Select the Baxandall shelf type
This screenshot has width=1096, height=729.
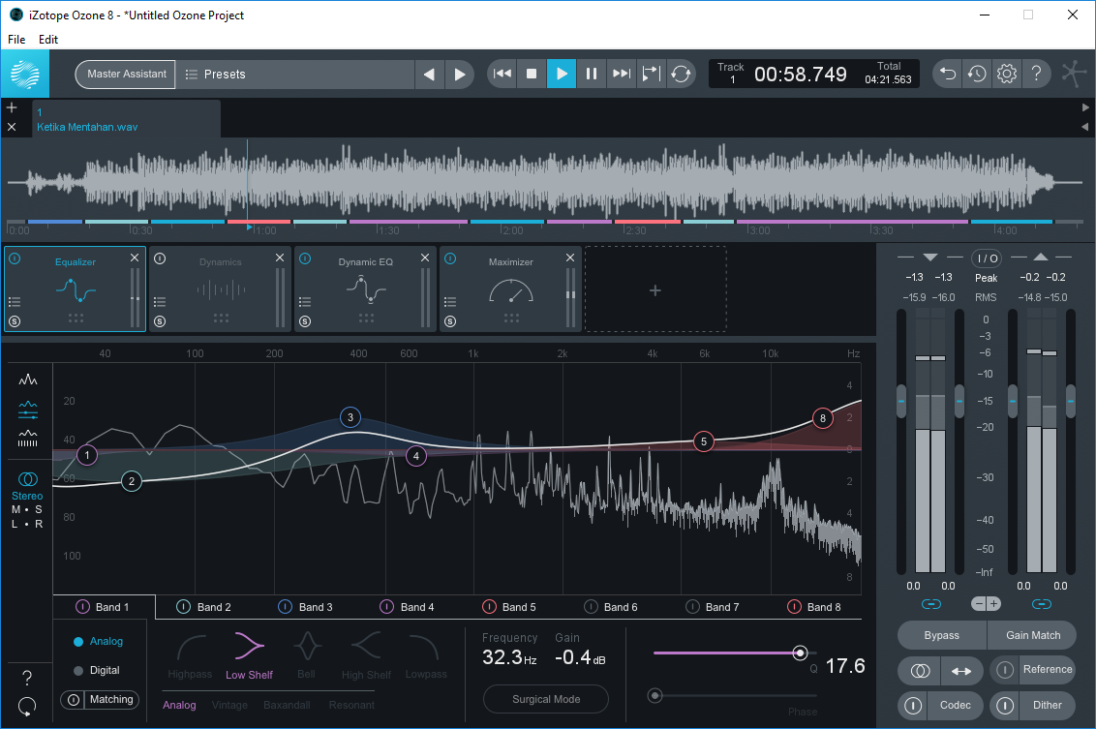287,705
